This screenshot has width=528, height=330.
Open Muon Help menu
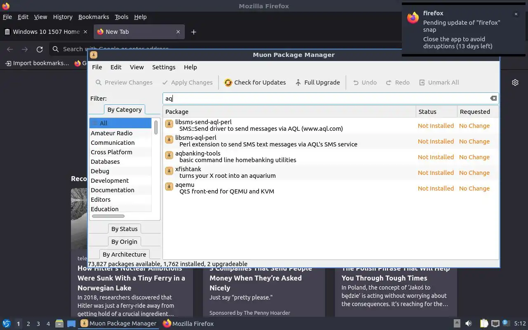190,67
